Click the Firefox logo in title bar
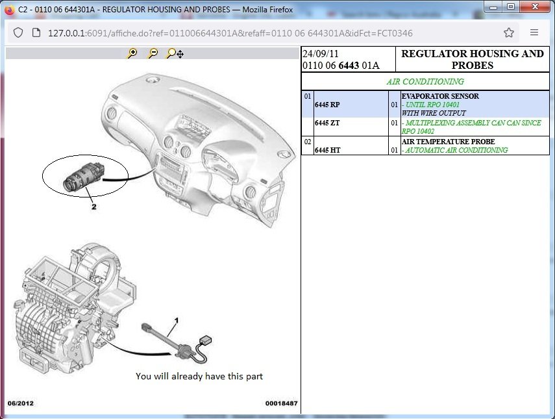 pos(9,10)
